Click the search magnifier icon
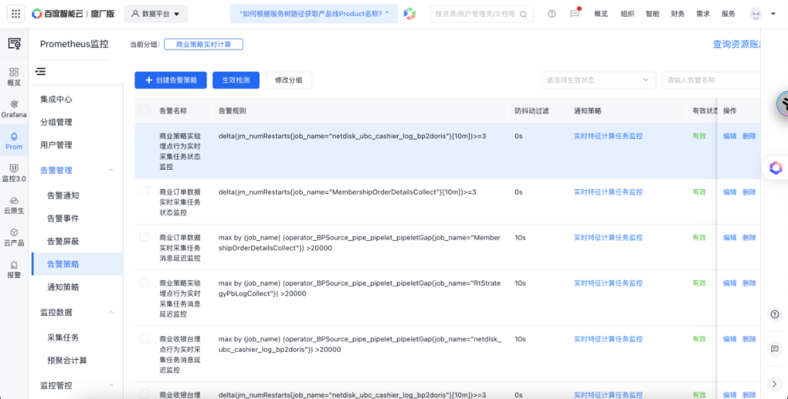 [x=523, y=14]
